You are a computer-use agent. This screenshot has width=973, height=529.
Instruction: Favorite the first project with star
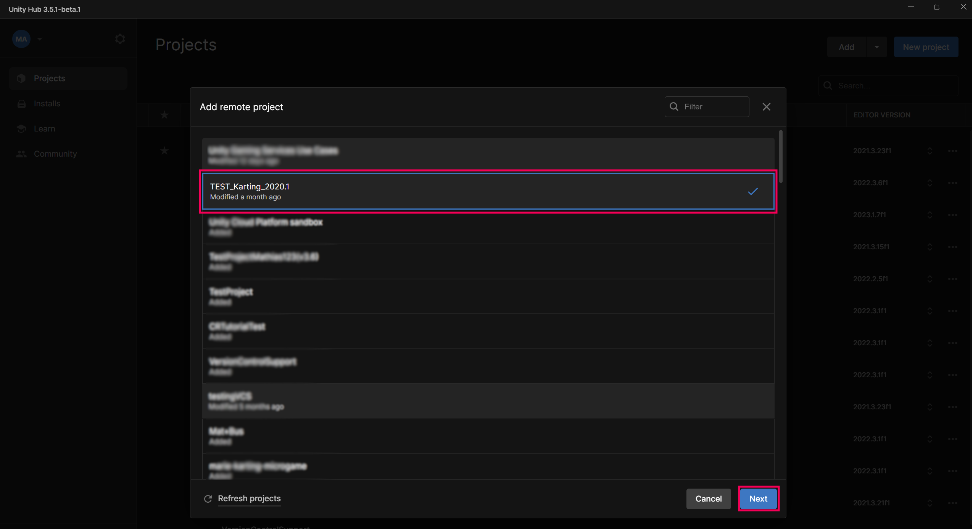[164, 151]
